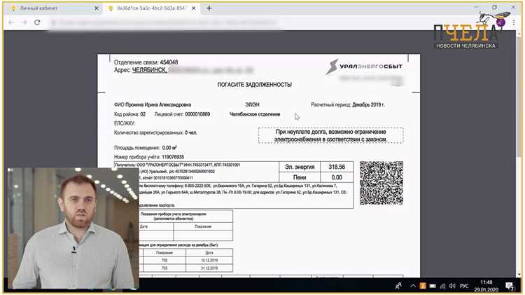525x295 pixels.
Task: Click the presenter's webcam overlay
Action: click(x=73, y=228)
